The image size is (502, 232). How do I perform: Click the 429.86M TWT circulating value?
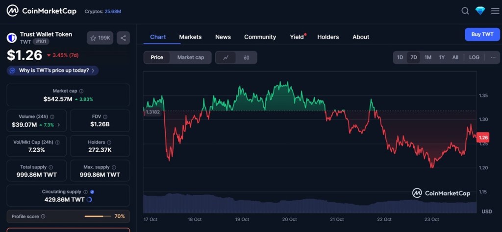tap(65, 200)
